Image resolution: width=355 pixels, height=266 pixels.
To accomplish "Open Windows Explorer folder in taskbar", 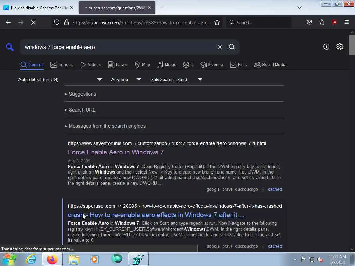I will pos(74,259).
